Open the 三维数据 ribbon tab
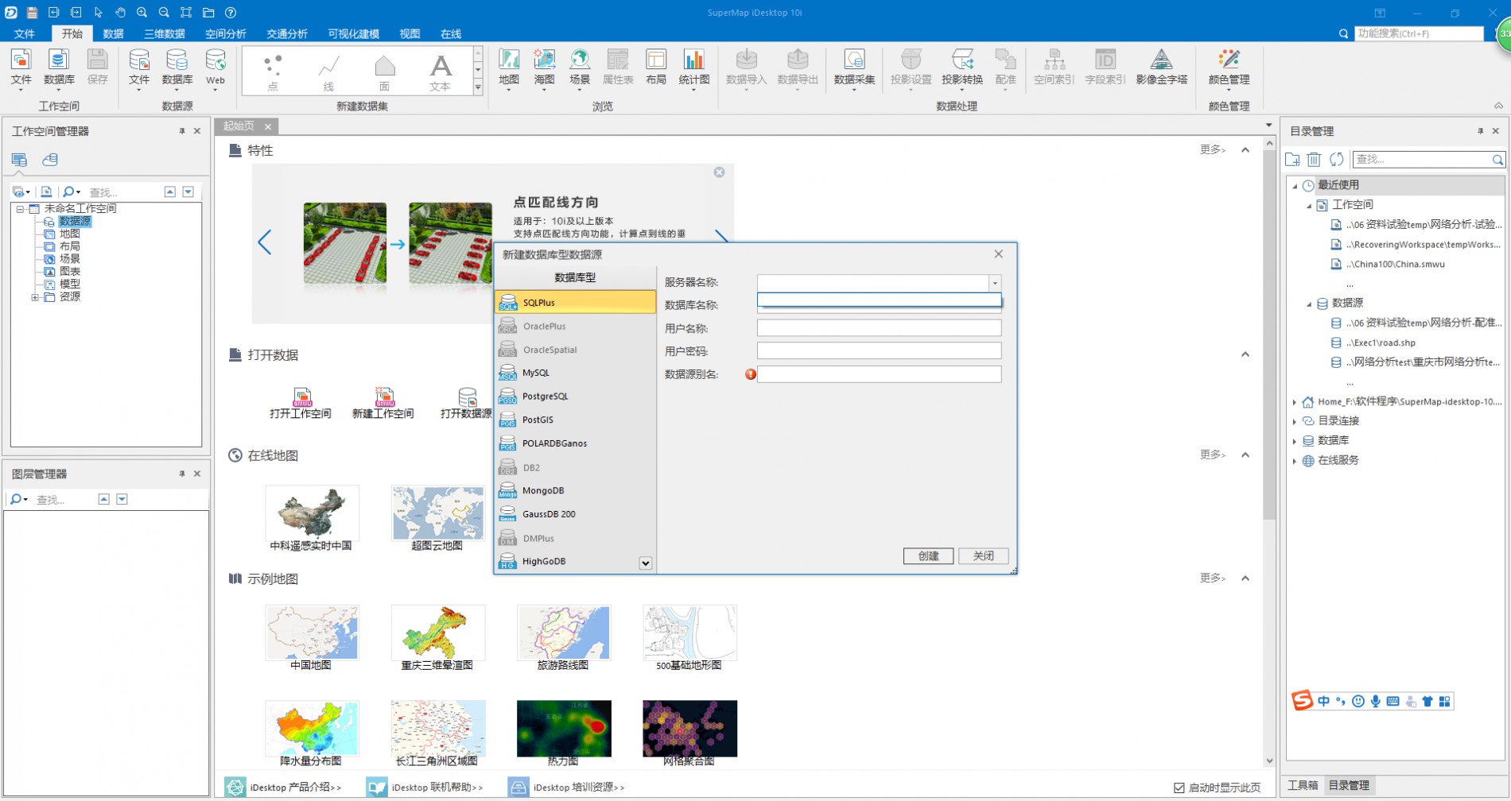This screenshot has width=1511, height=801. click(165, 33)
